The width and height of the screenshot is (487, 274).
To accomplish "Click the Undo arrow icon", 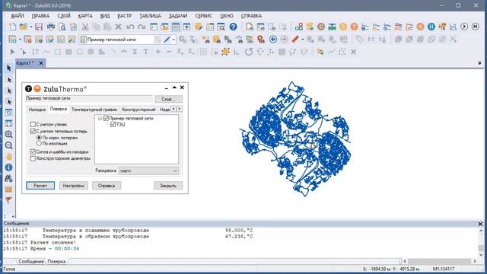I will pos(130,27).
